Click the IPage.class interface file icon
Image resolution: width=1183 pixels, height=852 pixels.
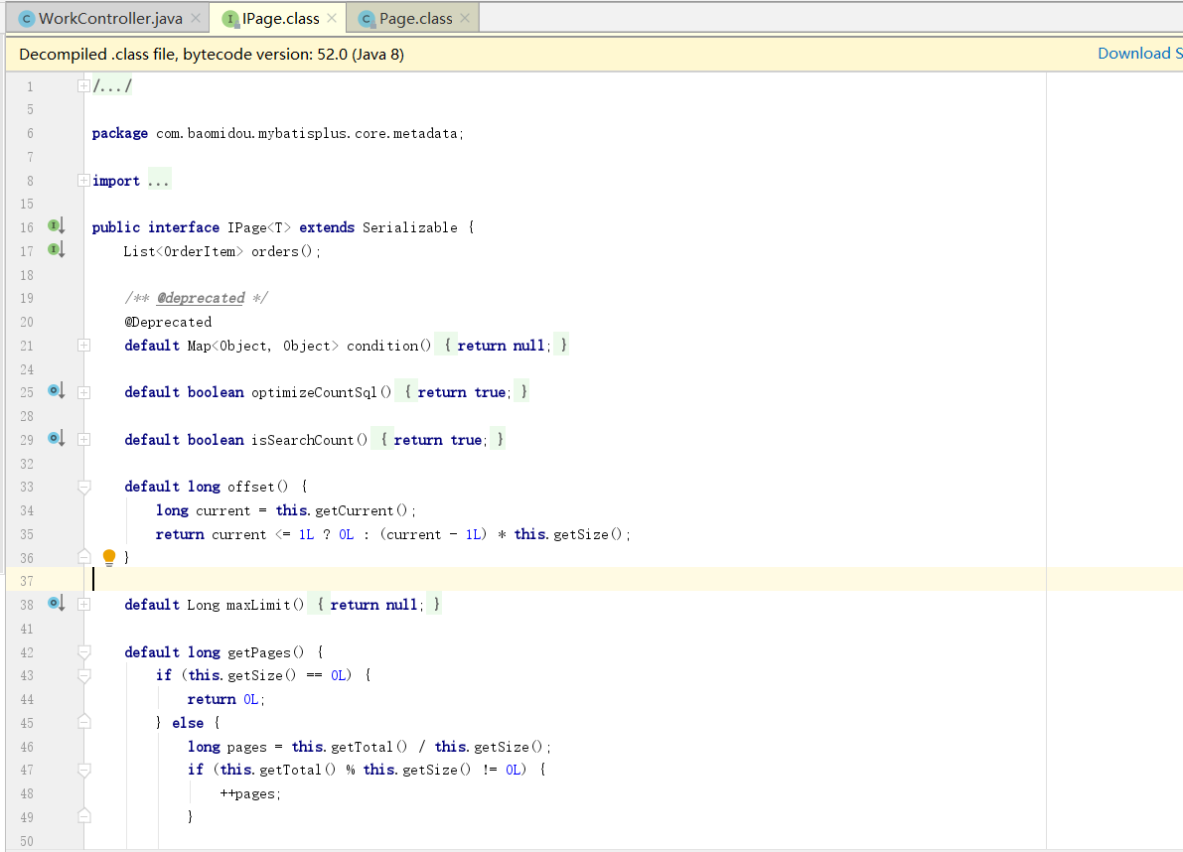[x=230, y=19]
